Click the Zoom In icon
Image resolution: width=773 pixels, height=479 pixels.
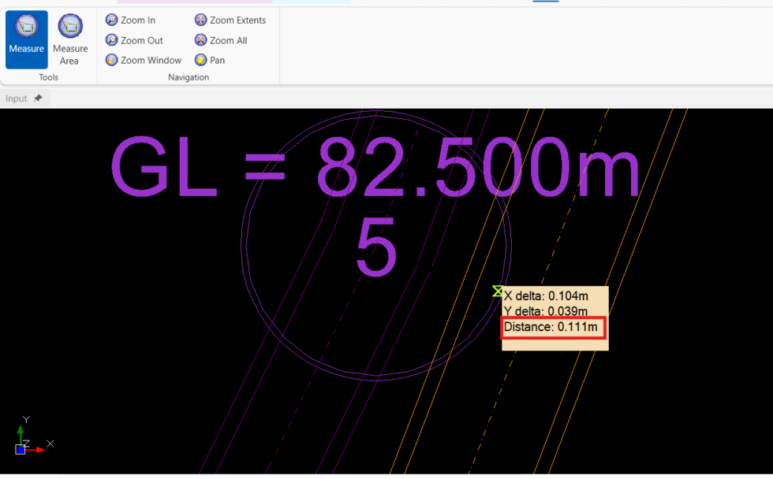coord(112,20)
